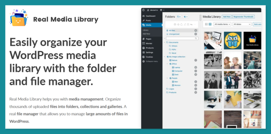Open the two smiling women thumbnail

(233, 60)
